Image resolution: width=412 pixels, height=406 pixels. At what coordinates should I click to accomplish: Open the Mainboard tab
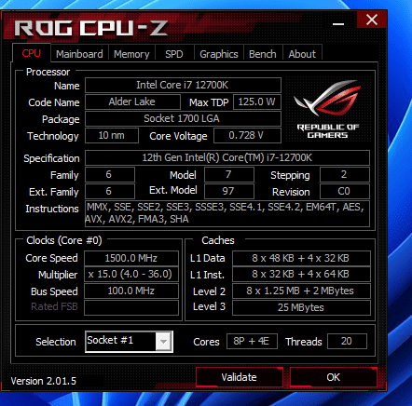tap(79, 54)
